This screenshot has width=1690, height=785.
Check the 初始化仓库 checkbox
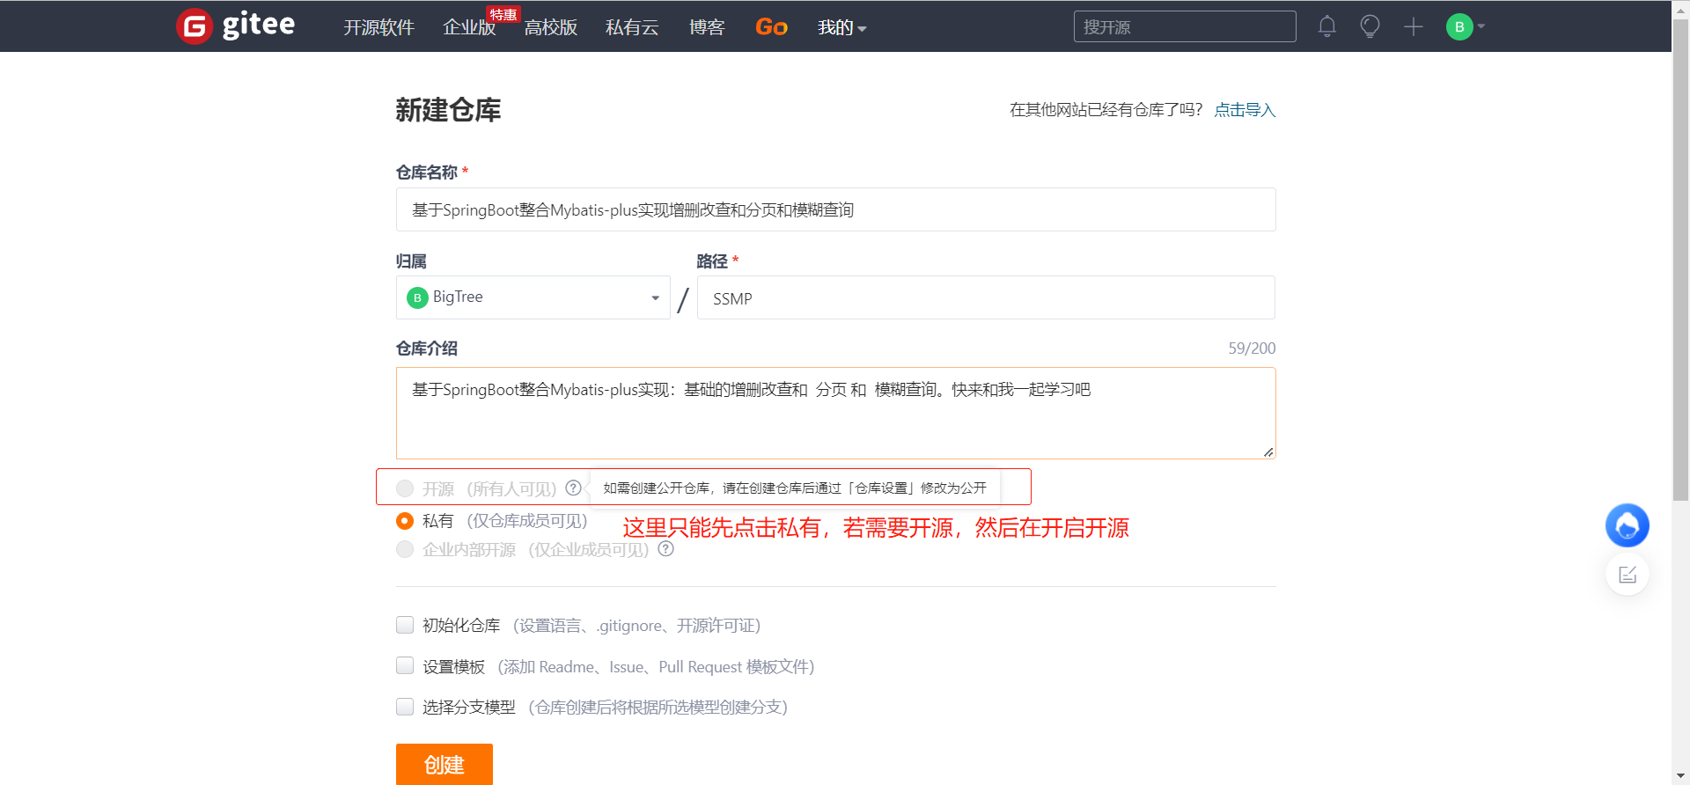click(x=405, y=625)
